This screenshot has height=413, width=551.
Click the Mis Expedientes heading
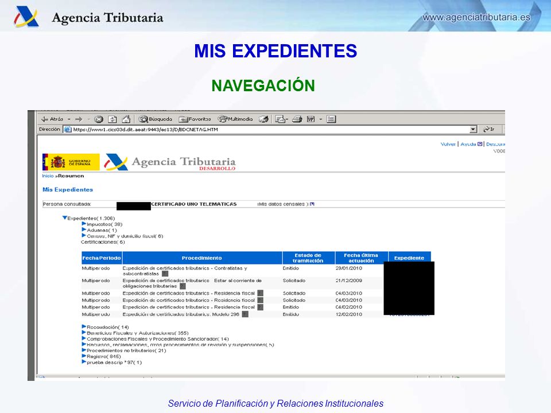click(68, 190)
